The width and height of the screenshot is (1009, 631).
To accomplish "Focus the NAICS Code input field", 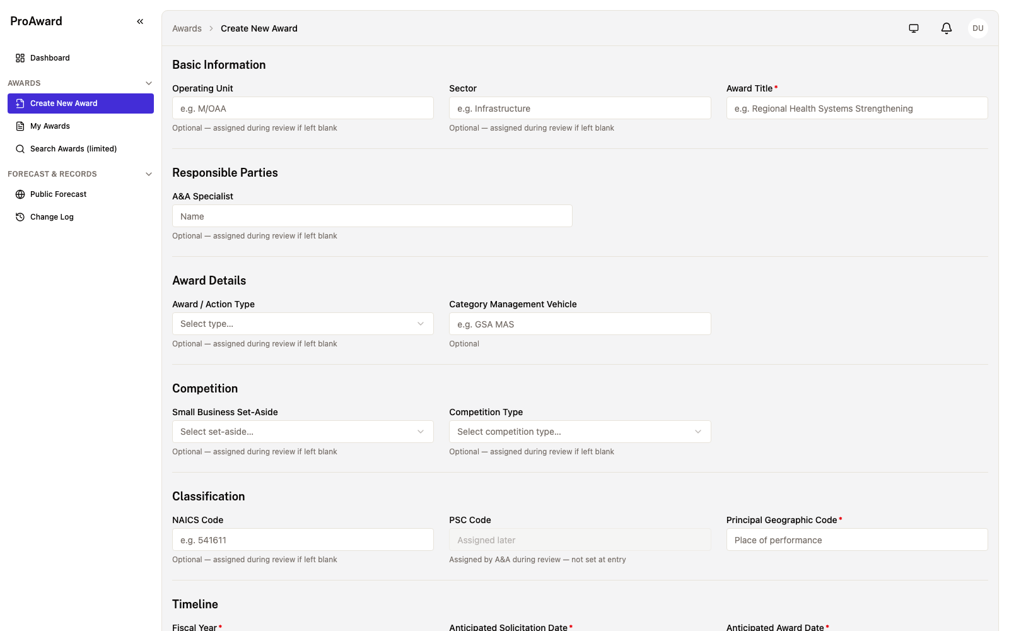I will pos(303,540).
